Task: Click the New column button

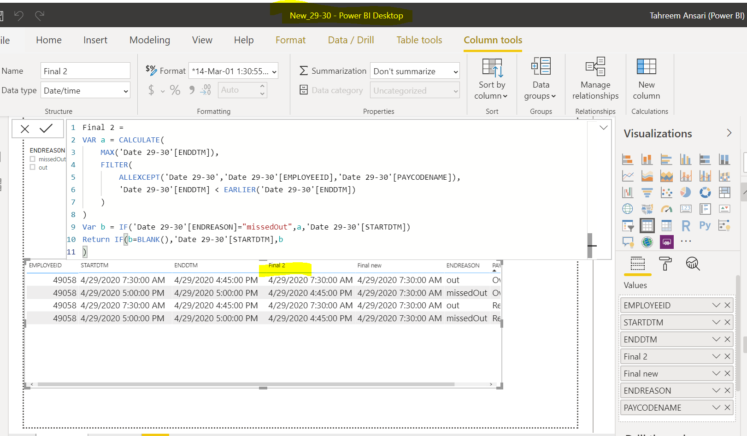Action: pos(646,79)
